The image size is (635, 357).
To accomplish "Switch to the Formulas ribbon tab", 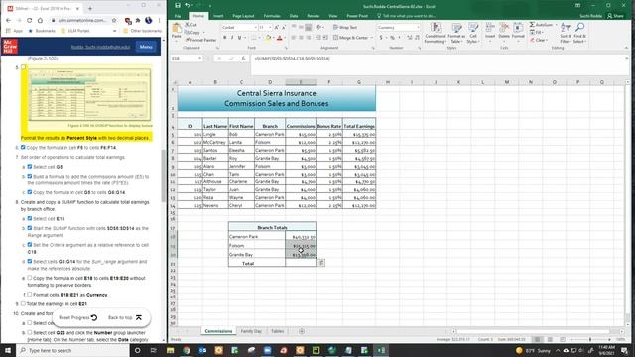I will click(x=272, y=16).
